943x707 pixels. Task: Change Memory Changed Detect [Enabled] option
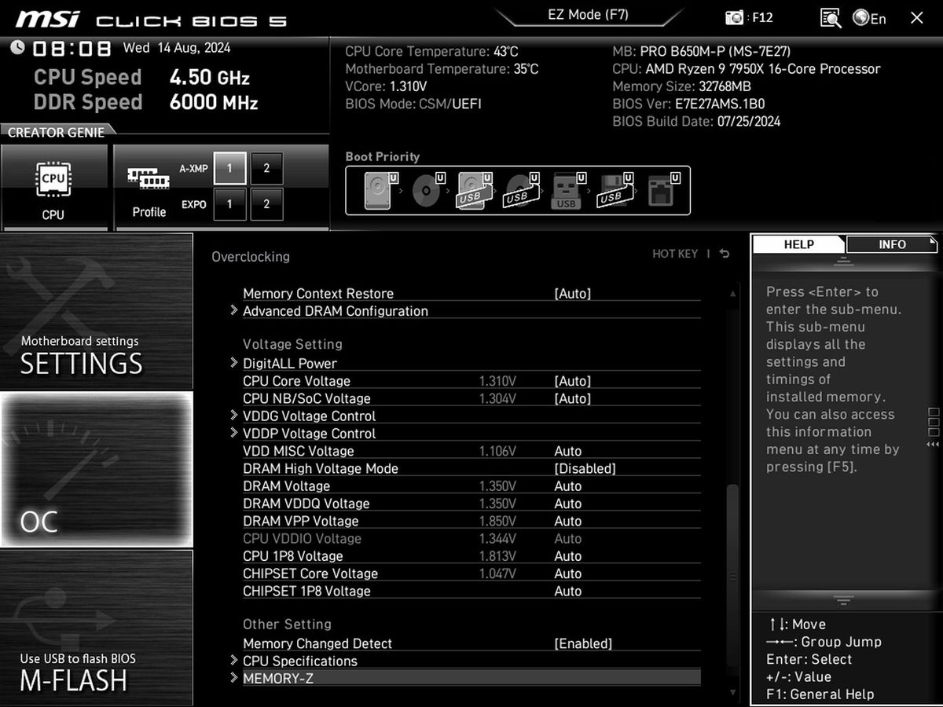coord(583,643)
